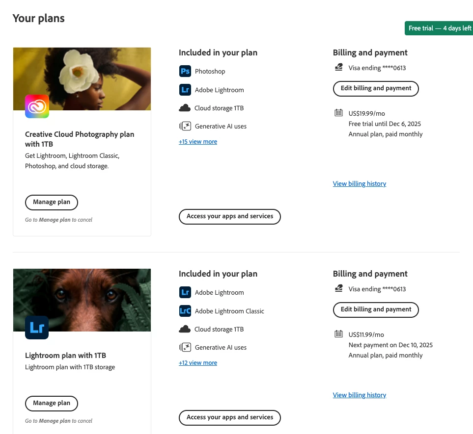473x434 pixels.
Task: Expand the +15 view more list
Action: (198, 142)
